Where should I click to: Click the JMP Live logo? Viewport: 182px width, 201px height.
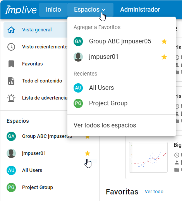click(21, 10)
